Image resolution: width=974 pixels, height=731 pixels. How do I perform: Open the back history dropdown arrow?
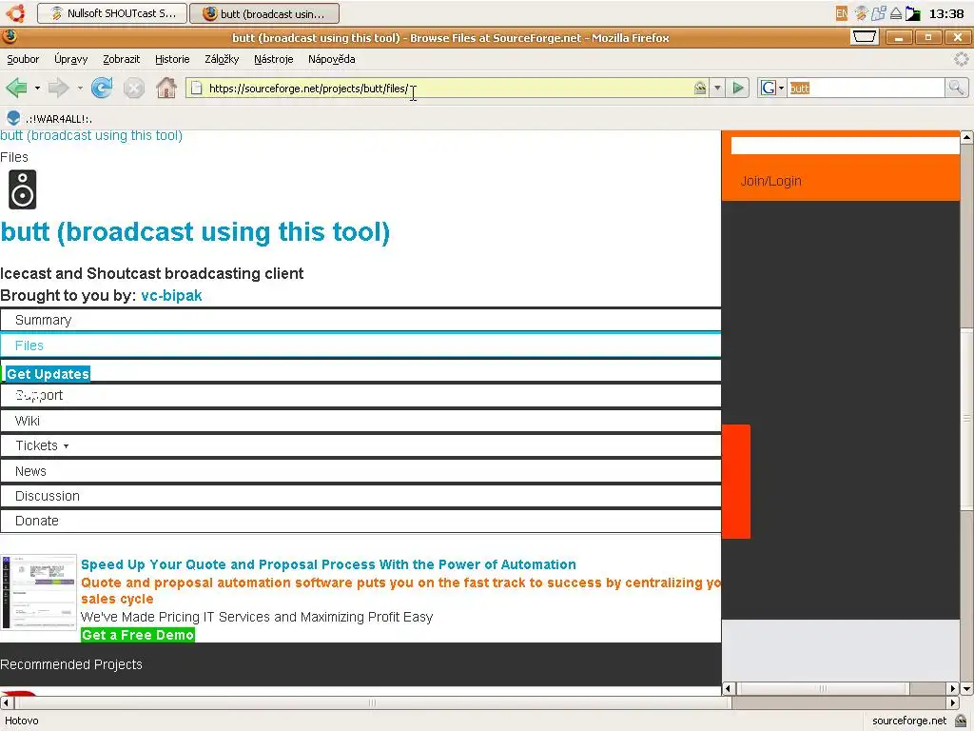(x=37, y=89)
